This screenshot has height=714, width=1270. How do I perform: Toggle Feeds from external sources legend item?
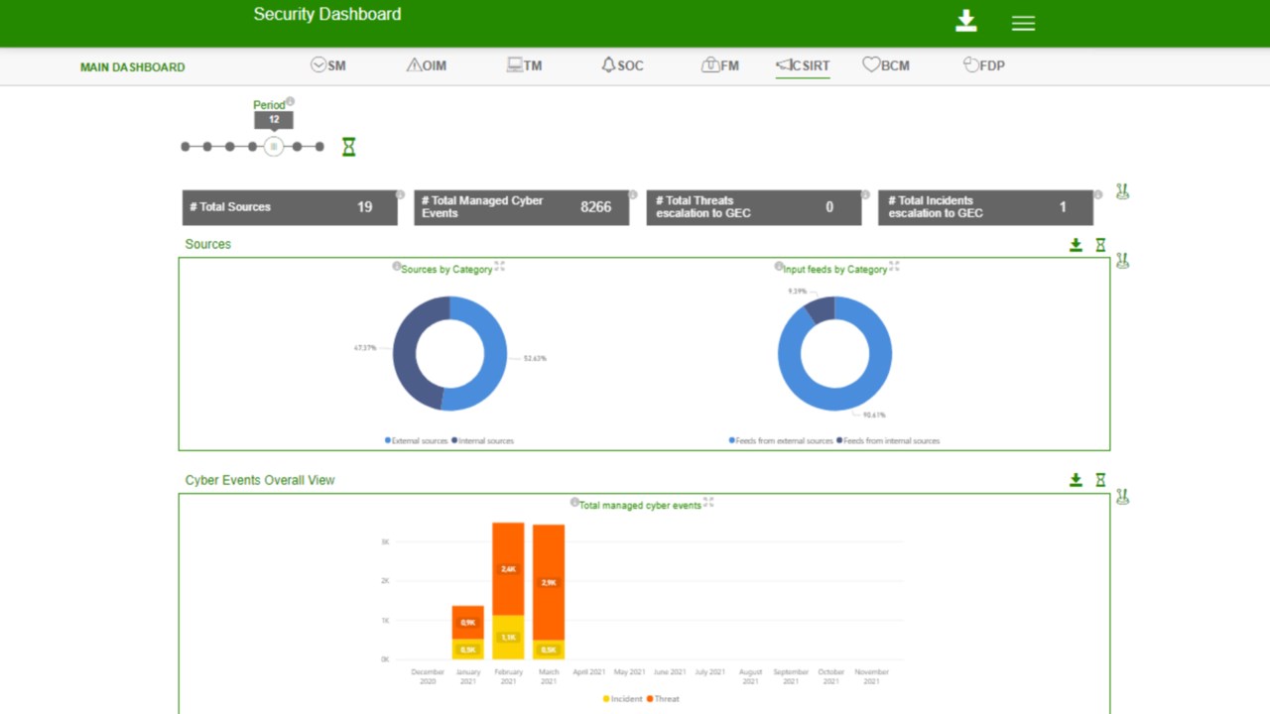[781, 440]
